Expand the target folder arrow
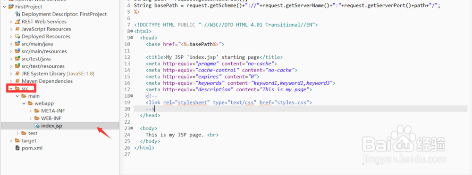The height and width of the screenshot is (175, 472). (11, 141)
